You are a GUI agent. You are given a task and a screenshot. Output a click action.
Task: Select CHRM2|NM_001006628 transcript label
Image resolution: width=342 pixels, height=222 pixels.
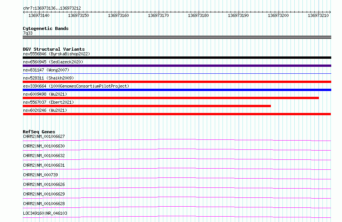(44, 204)
